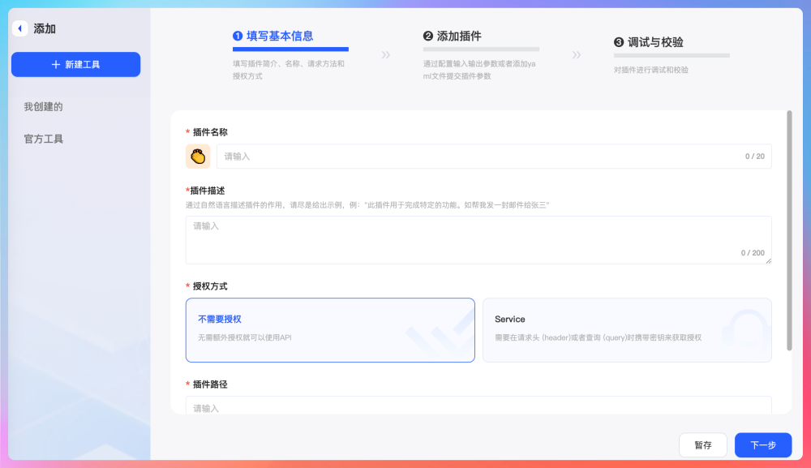Image resolution: width=811 pixels, height=468 pixels.
Task: Open the 官方工具 section
Action: pos(43,139)
